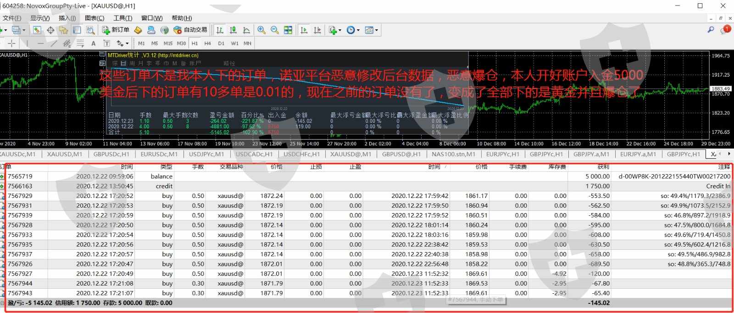Screen dimensions: 734x313
Task: Select the crosshair cursor tool
Action: click(12, 43)
